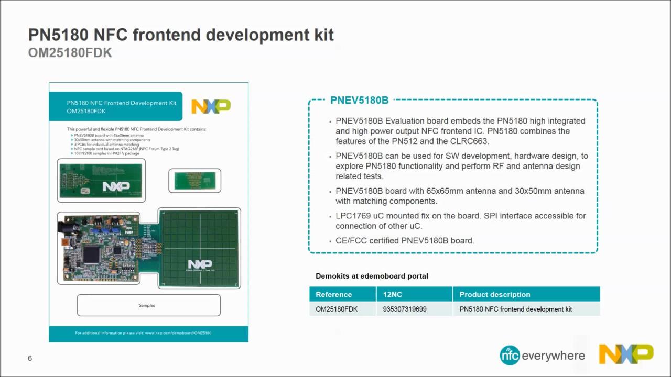Click the OM25180FDK entry in the Reference column
The height and width of the screenshot is (377, 671).
[337, 309]
